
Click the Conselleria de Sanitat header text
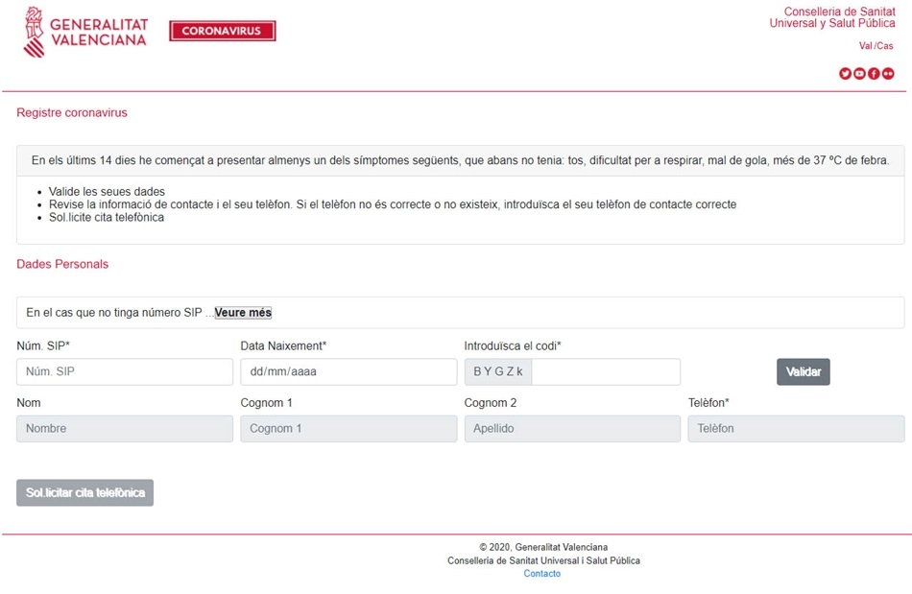pos(831,17)
